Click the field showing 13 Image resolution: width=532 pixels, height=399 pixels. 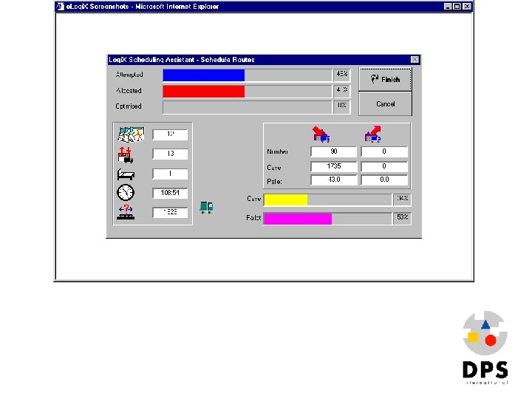[x=170, y=154]
